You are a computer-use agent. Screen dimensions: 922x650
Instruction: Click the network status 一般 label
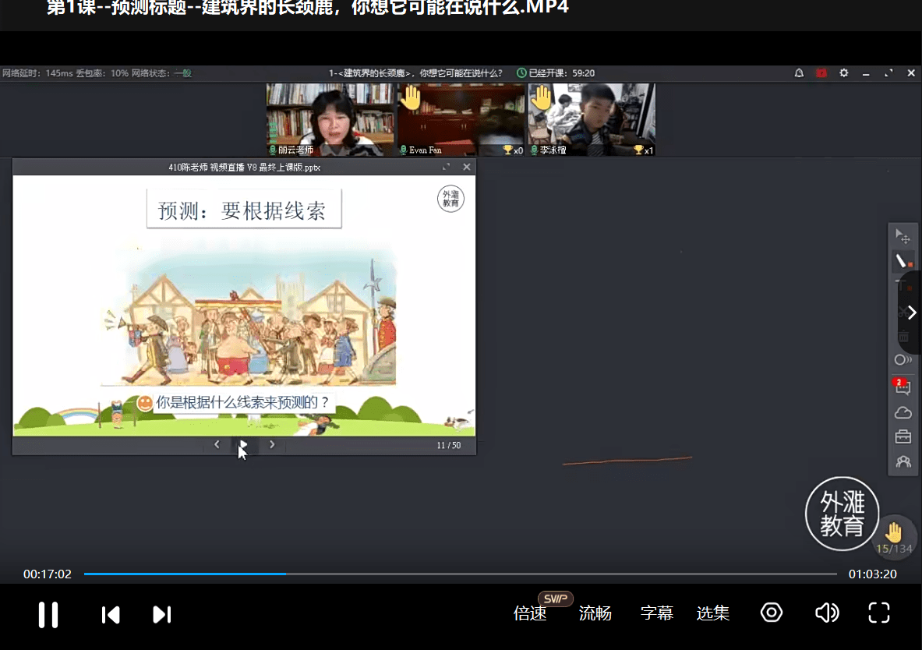point(183,73)
